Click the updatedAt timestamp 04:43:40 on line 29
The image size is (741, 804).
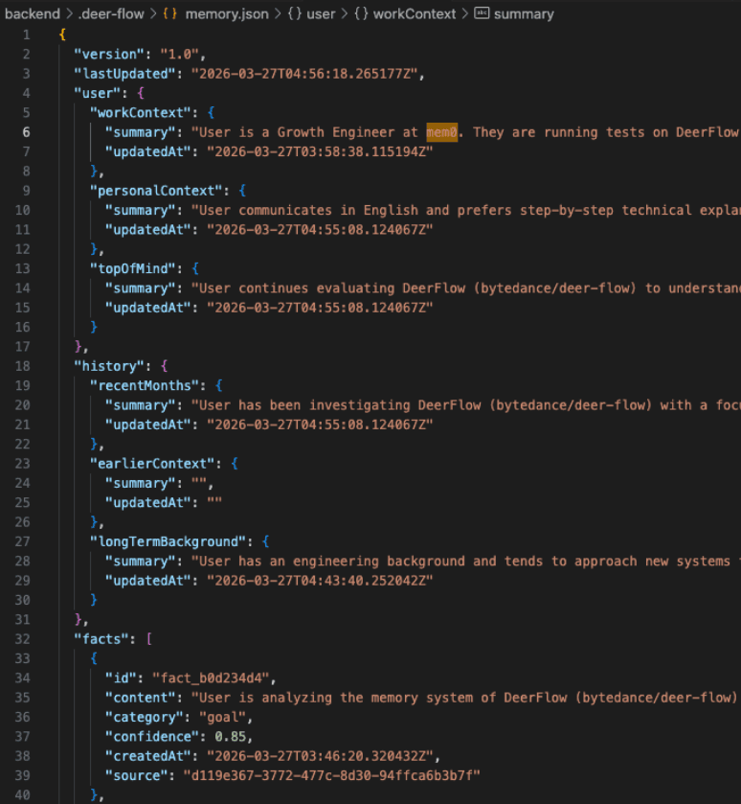point(320,581)
